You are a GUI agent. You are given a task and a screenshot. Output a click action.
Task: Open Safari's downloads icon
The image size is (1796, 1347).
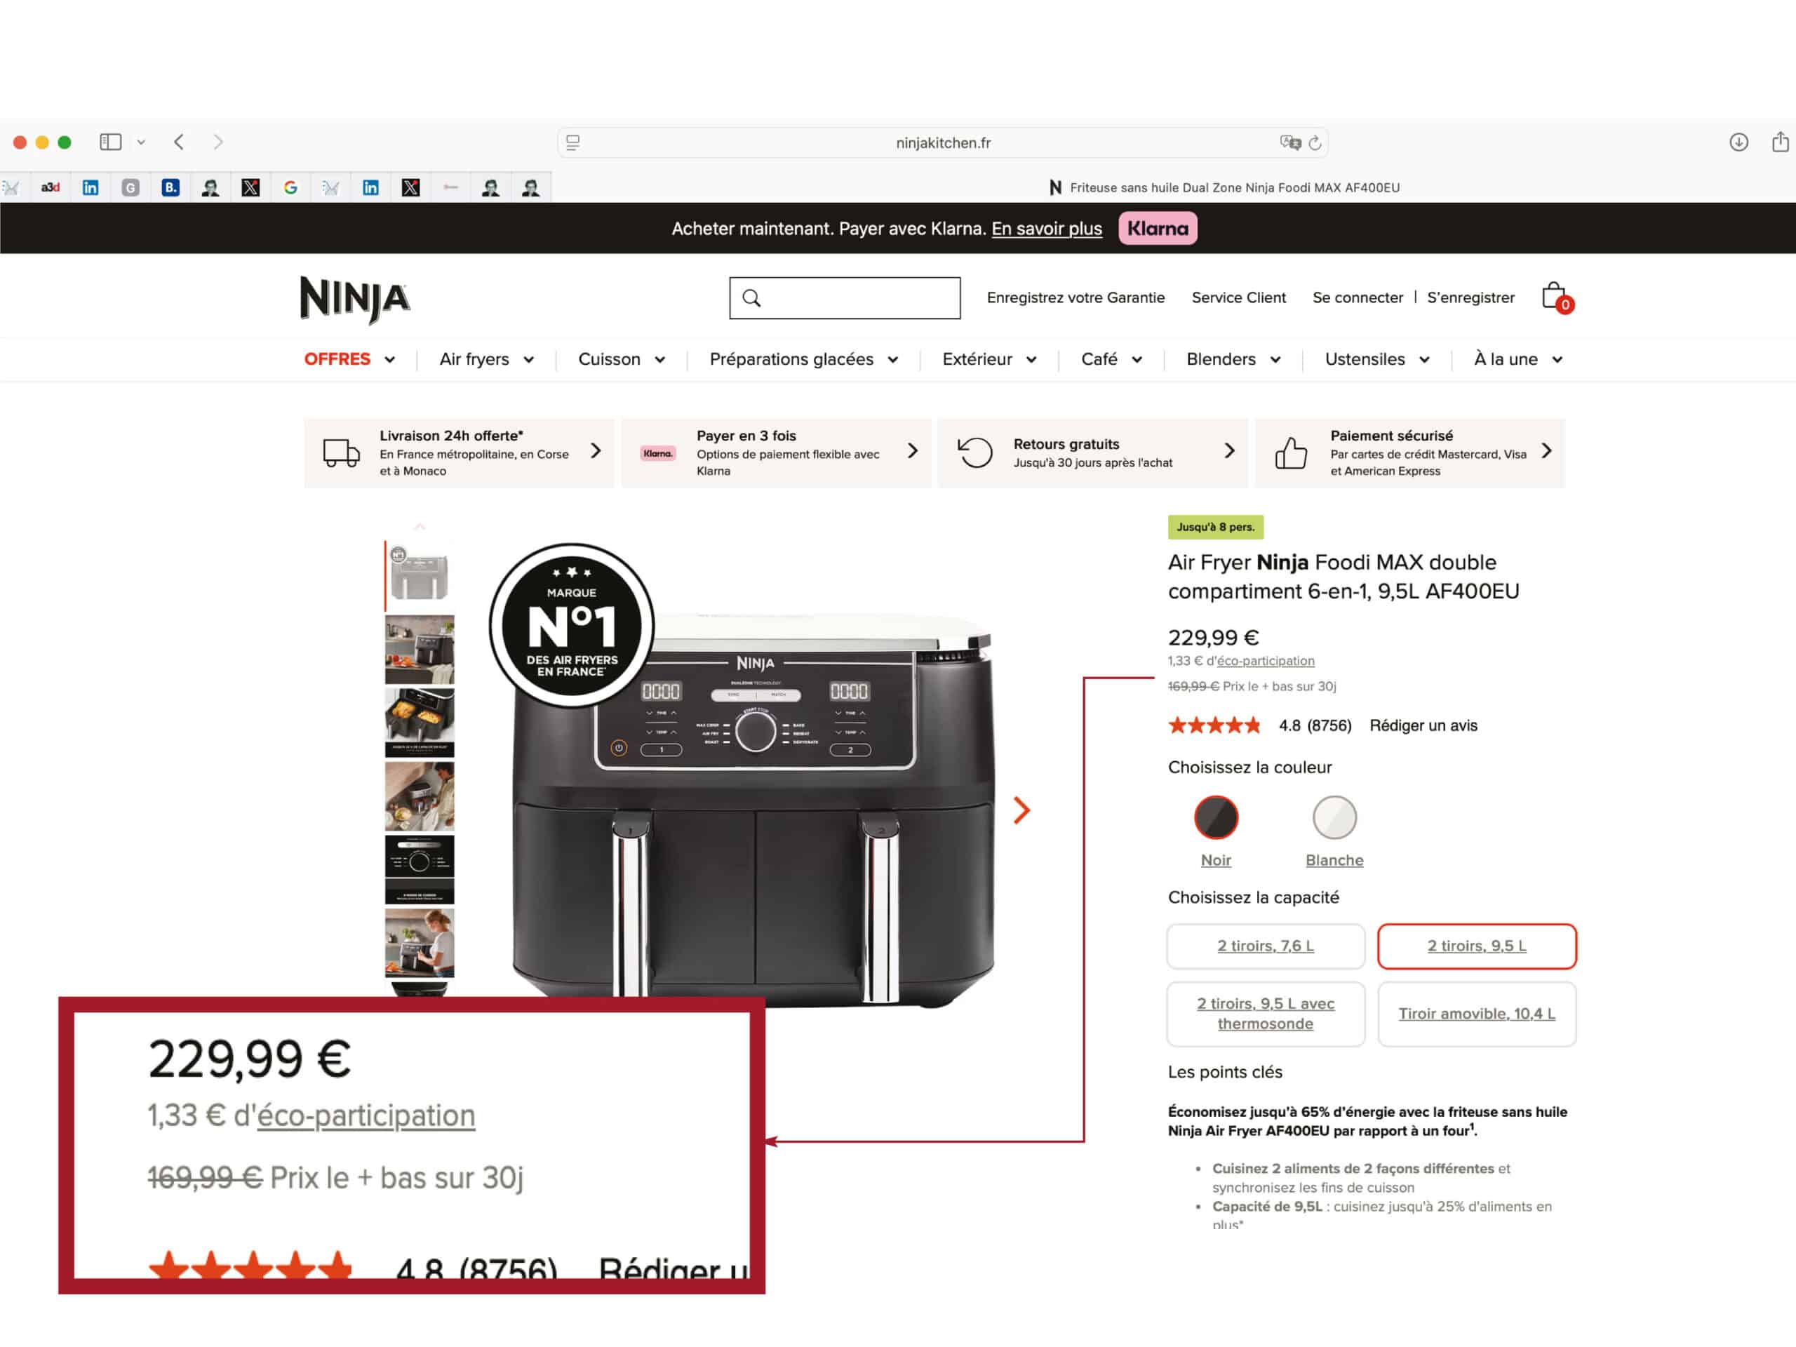(1738, 142)
